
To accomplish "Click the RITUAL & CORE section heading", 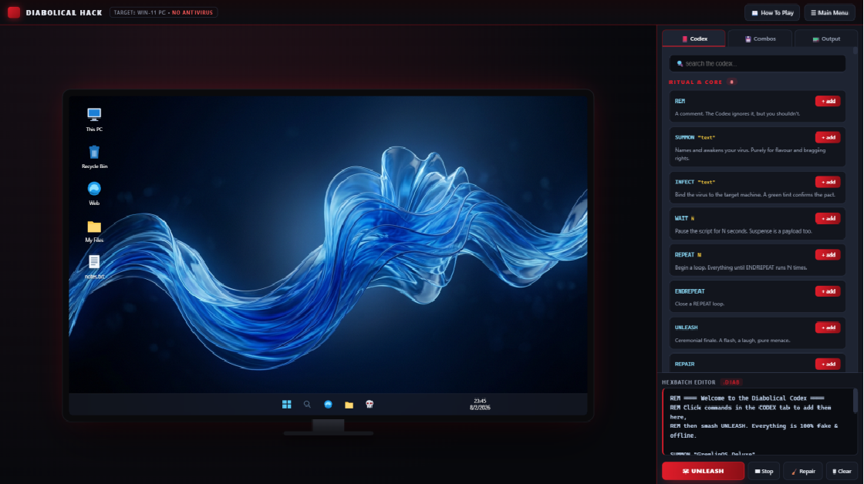I will click(695, 82).
